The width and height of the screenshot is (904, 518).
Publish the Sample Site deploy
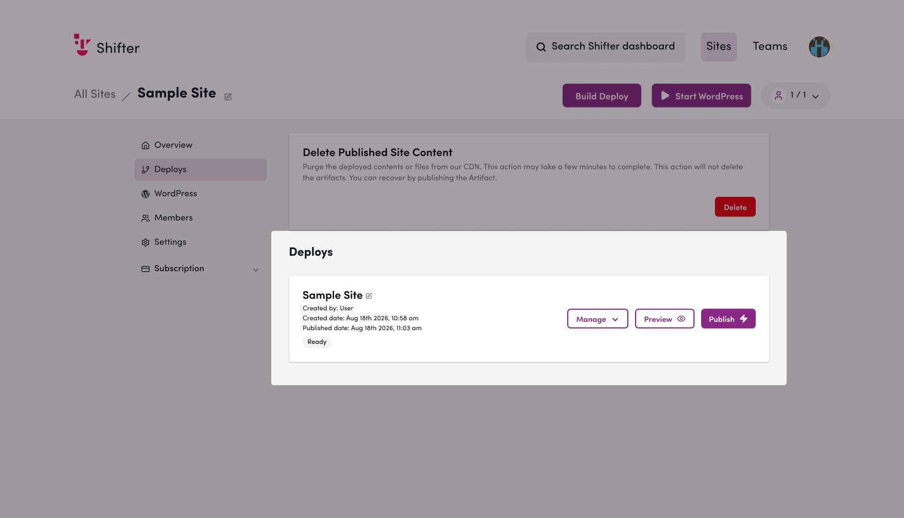(x=728, y=319)
